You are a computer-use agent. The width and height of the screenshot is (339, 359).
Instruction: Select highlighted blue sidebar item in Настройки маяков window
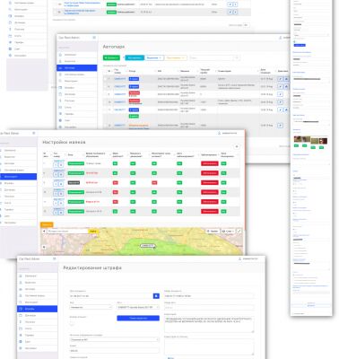(18, 177)
